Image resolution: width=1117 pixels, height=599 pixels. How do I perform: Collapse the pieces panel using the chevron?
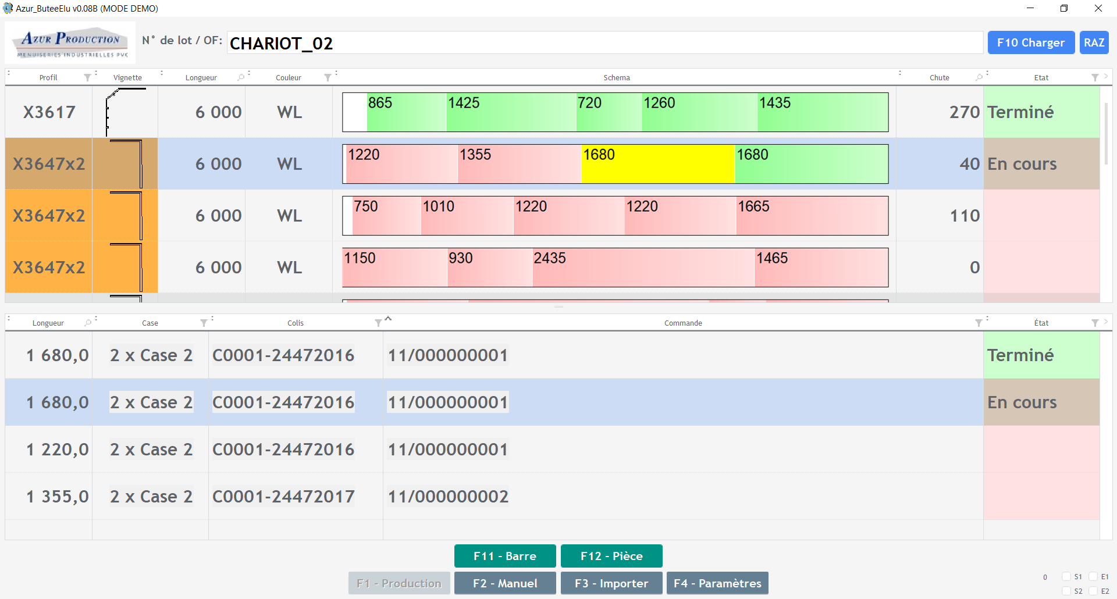click(x=388, y=318)
